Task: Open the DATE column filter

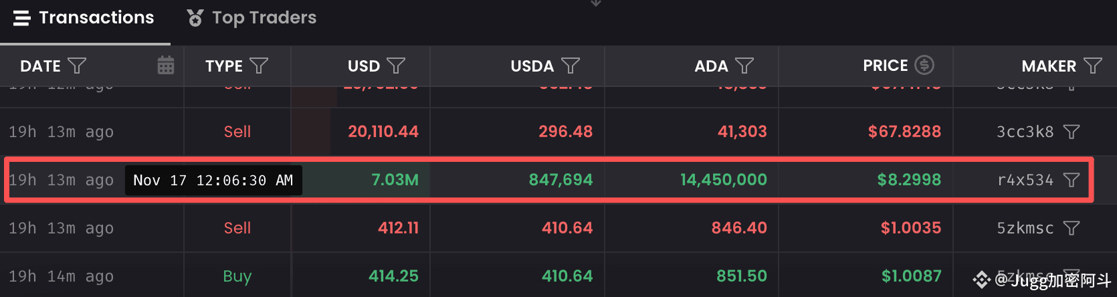Action: click(x=78, y=66)
